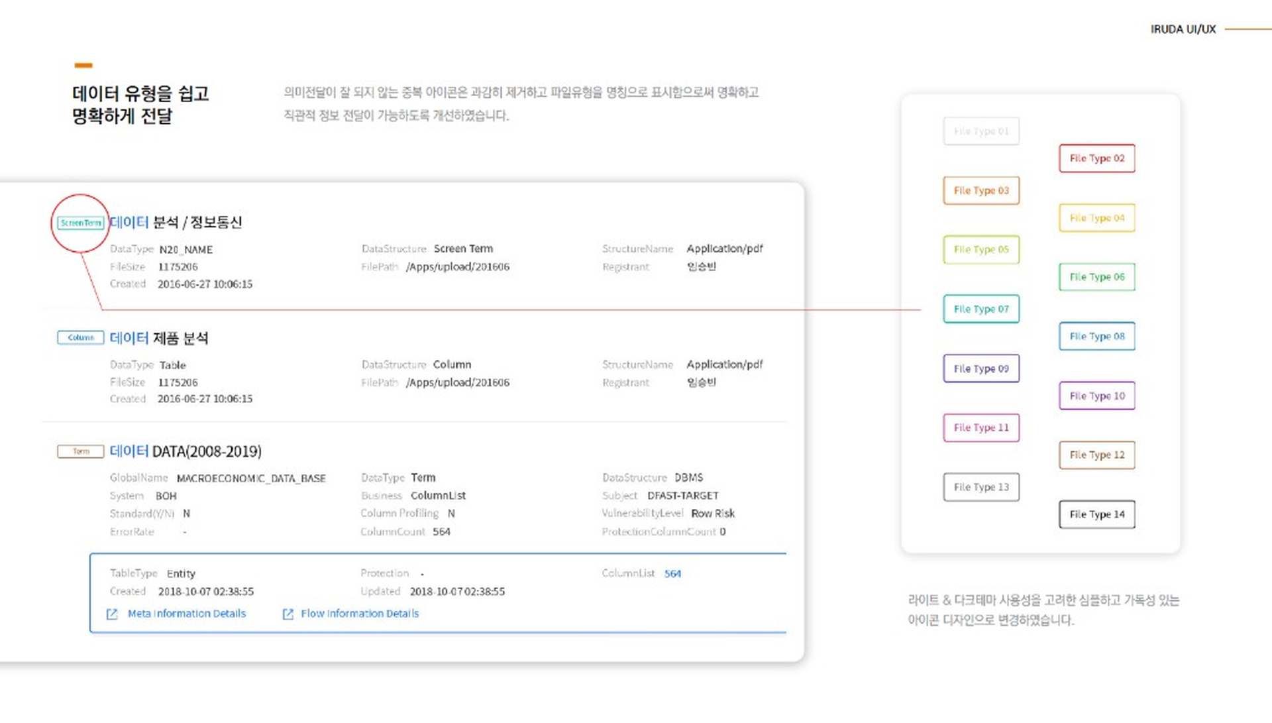Select the purple File Type 10 tag
Screen dimensions: 1272x723
[x=1097, y=396]
